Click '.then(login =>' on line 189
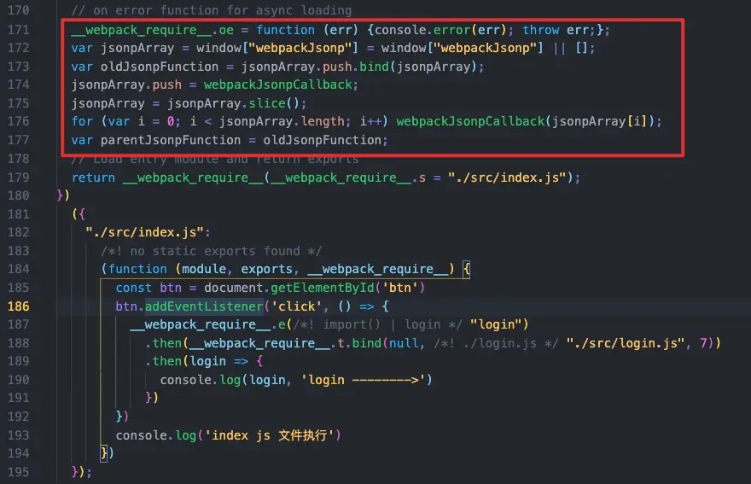The width and height of the screenshot is (751, 484). [196, 361]
